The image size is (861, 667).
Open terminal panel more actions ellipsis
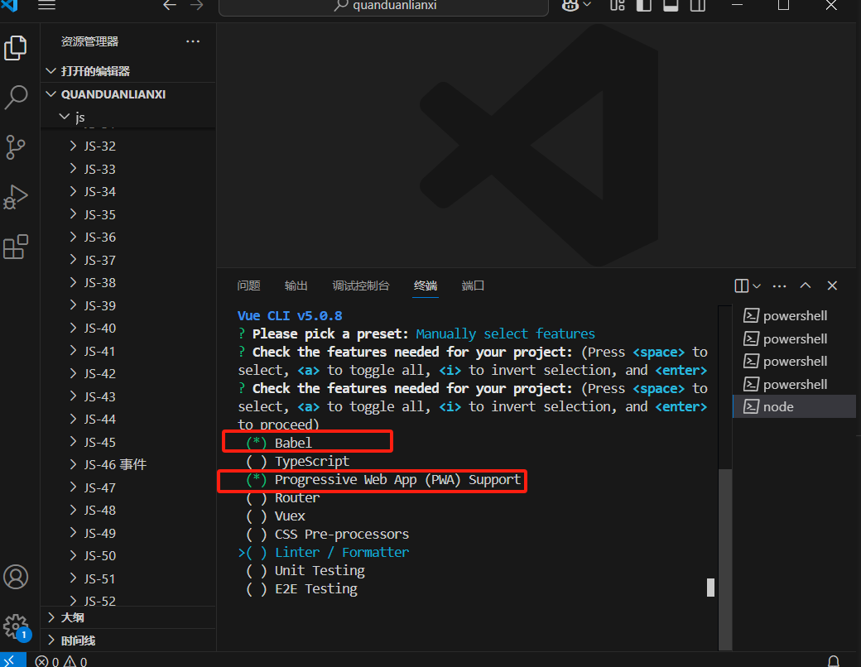coord(779,286)
